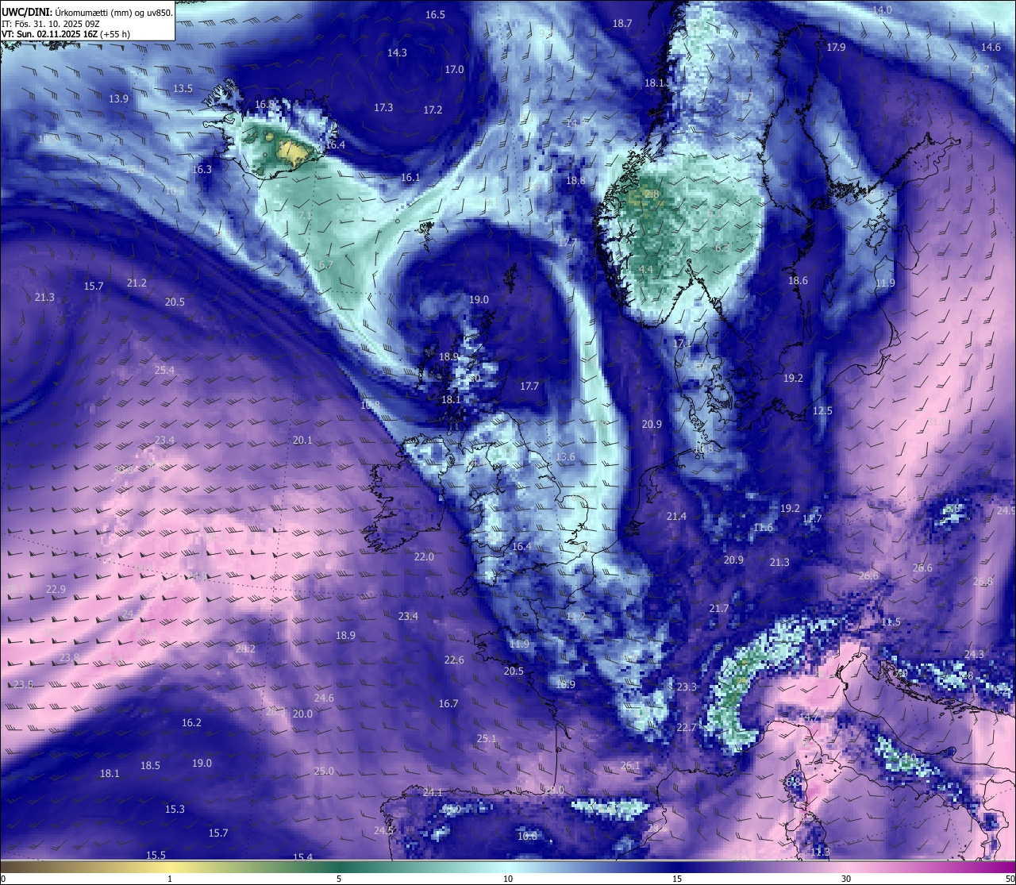The image size is (1016, 885).
Task: Click the map value "25.4"
Action: 164,371
